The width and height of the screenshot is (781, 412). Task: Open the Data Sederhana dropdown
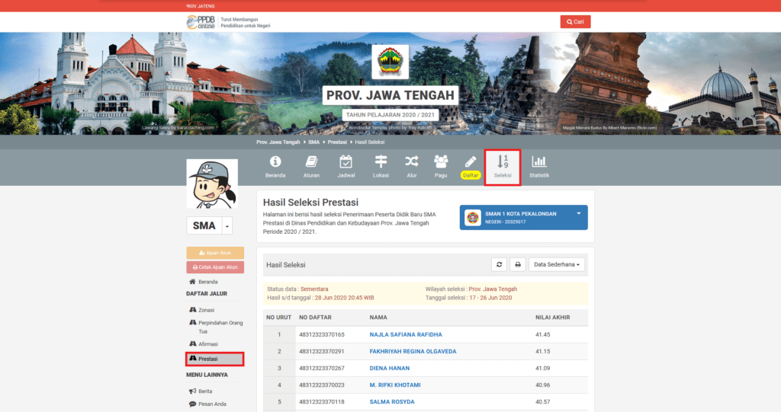click(556, 265)
